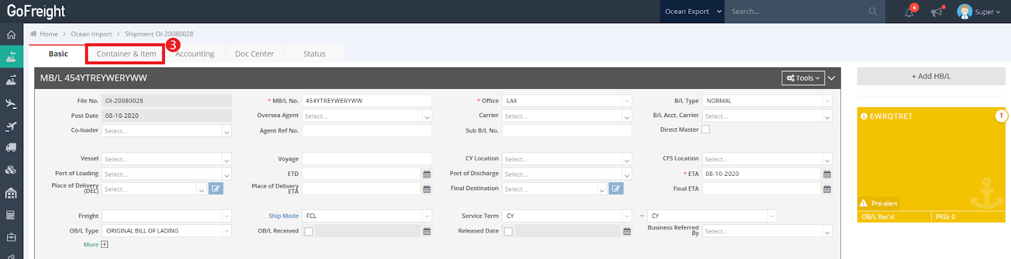
Task: Open the Doc Center tab
Action: click(254, 54)
